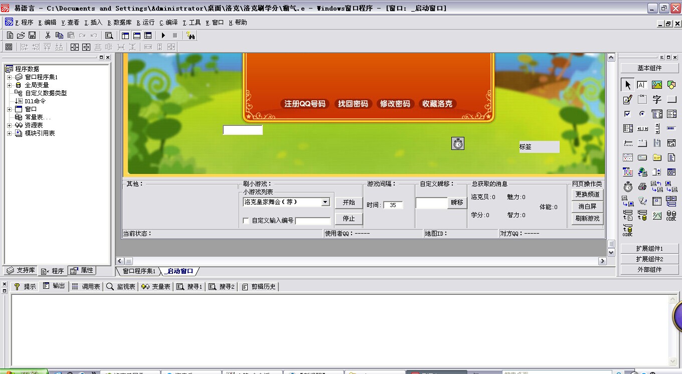Viewport: 682px width, 374px height.
Task: Switch to the 剪辑历史 tab
Action: pyautogui.click(x=259, y=286)
